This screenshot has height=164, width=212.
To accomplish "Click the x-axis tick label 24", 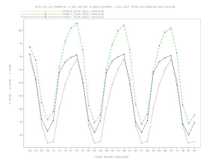I will 77,151.
